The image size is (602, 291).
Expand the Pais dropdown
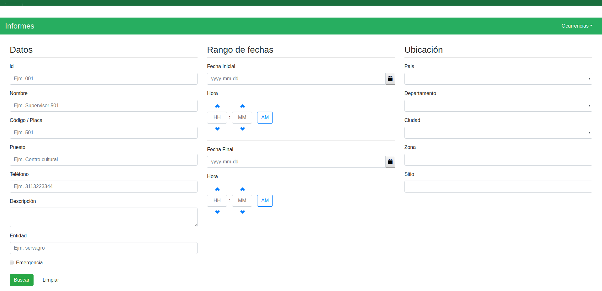tap(498, 79)
